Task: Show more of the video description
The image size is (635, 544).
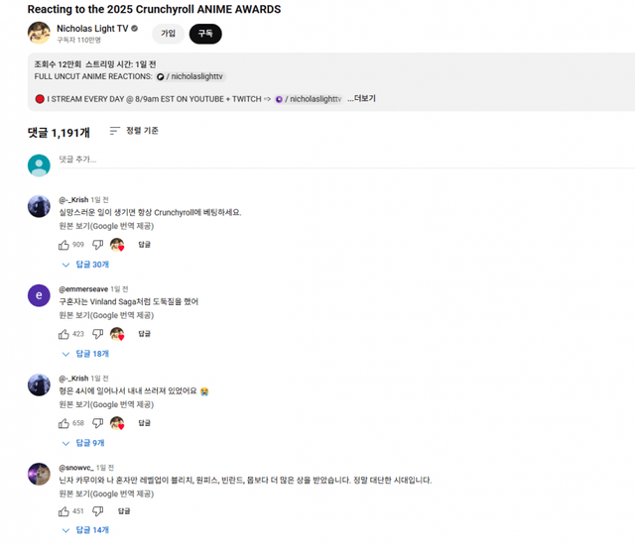Action: [361, 99]
